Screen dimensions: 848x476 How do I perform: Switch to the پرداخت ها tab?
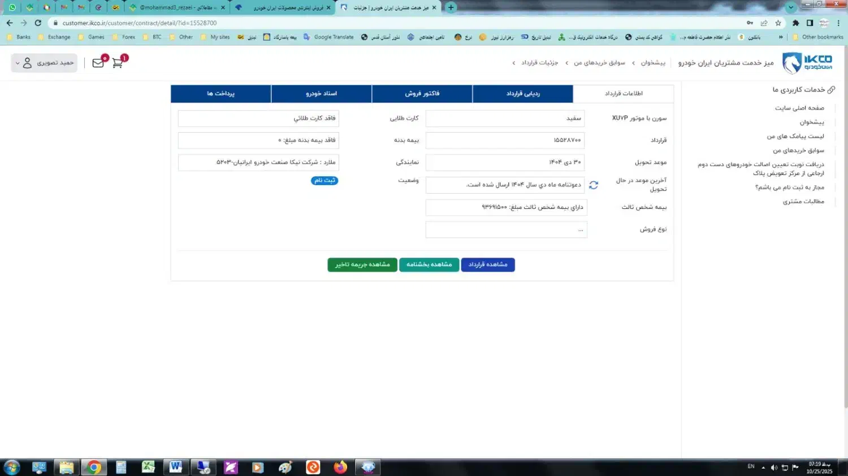pos(220,93)
